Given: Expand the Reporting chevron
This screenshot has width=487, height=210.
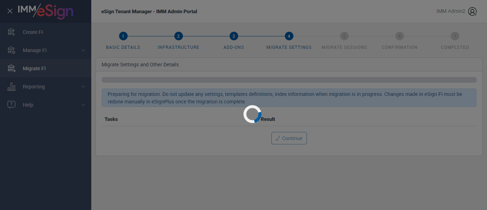Looking at the screenshot, I should [x=83, y=87].
